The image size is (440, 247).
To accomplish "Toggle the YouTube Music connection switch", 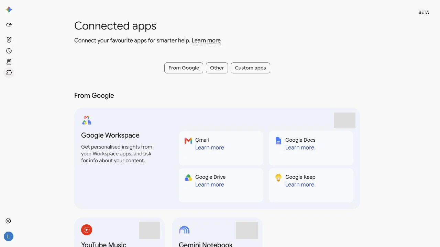I will click(150, 230).
